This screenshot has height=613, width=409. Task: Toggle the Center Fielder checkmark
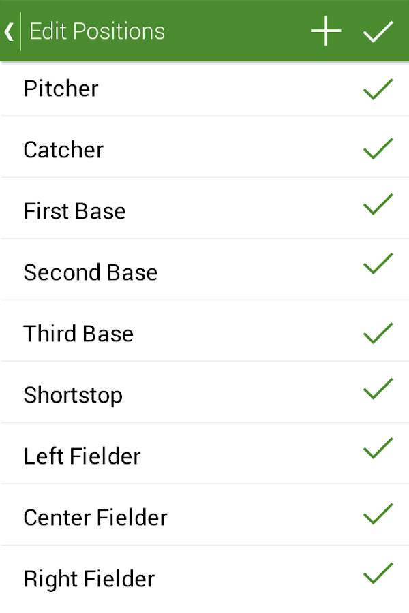click(x=378, y=514)
